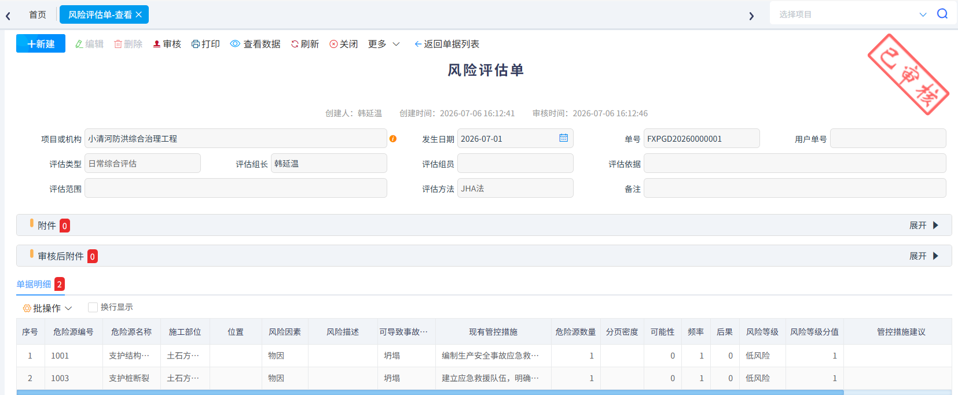
Task: Click the search magnifier icon
Action: coord(942,14)
